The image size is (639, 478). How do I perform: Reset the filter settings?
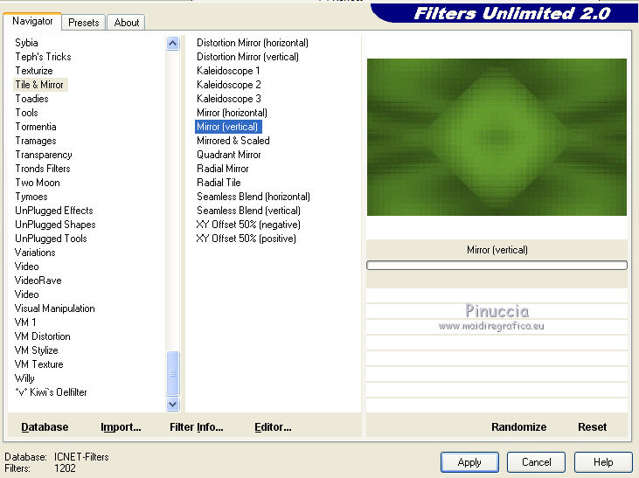(x=592, y=427)
